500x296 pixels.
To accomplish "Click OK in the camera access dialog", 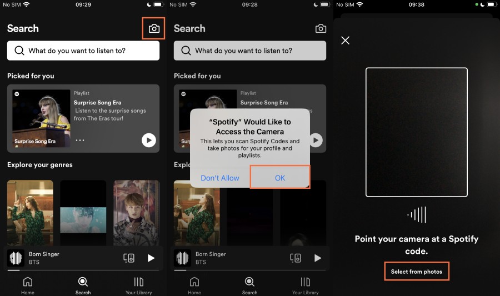I will [x=279, y=178].
